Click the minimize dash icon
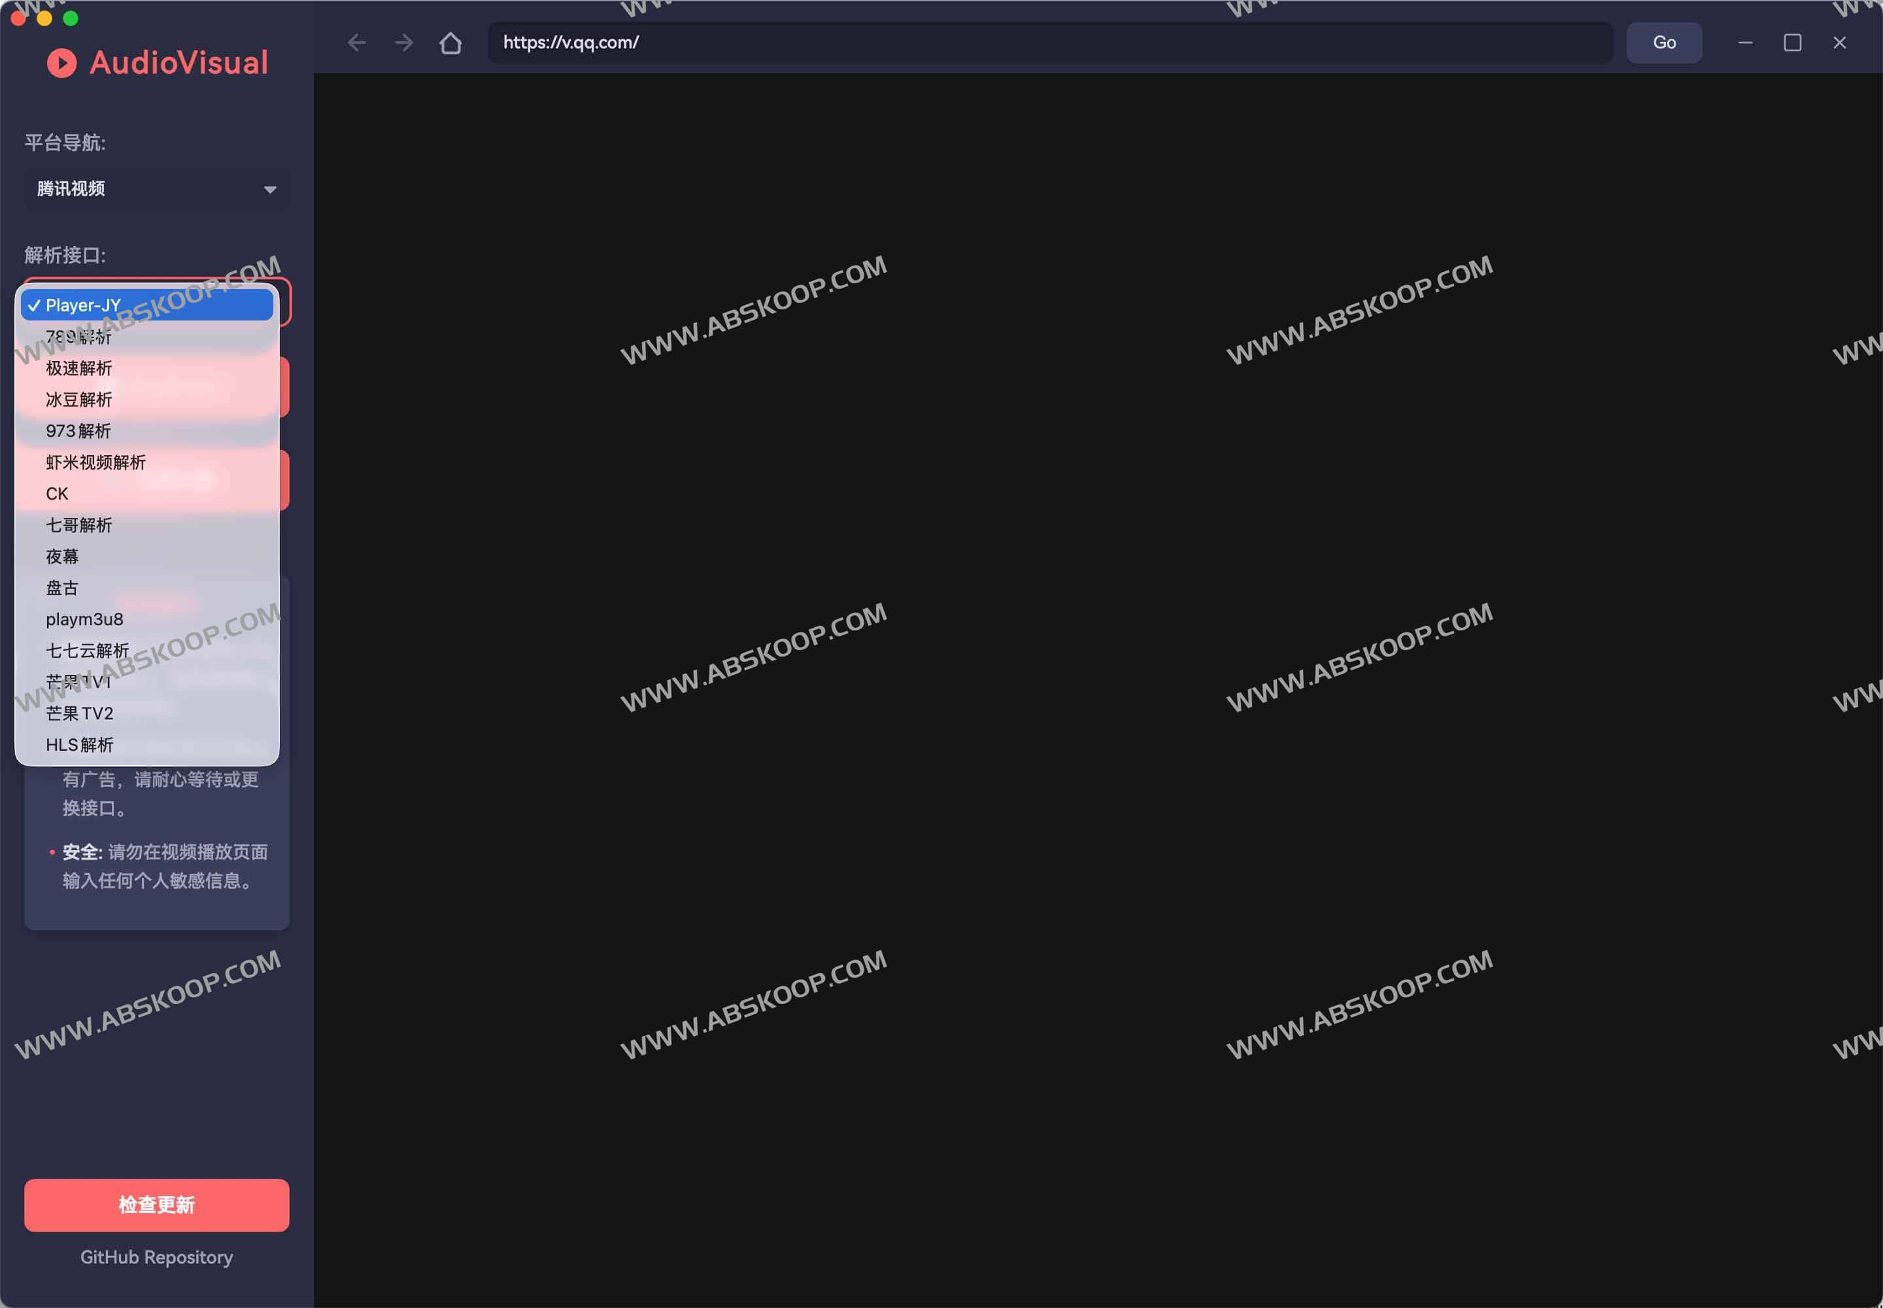The image size is (1883, 1308). pos(1745,43)
